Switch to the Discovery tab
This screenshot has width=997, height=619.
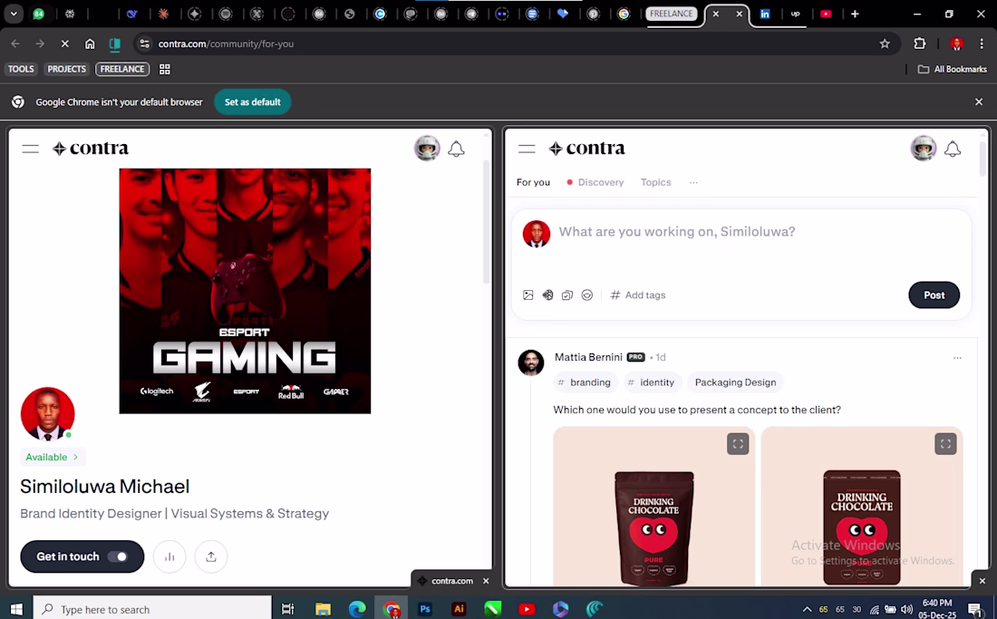click(595, 182)
